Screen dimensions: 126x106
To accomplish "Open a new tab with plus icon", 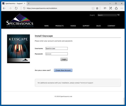I will tap(29, 3).
